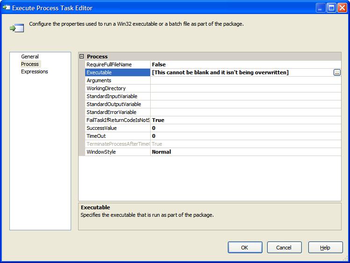Click the dialog resize grip corner
The width and height of the screenshot is (350, 263).
[345, 258]
